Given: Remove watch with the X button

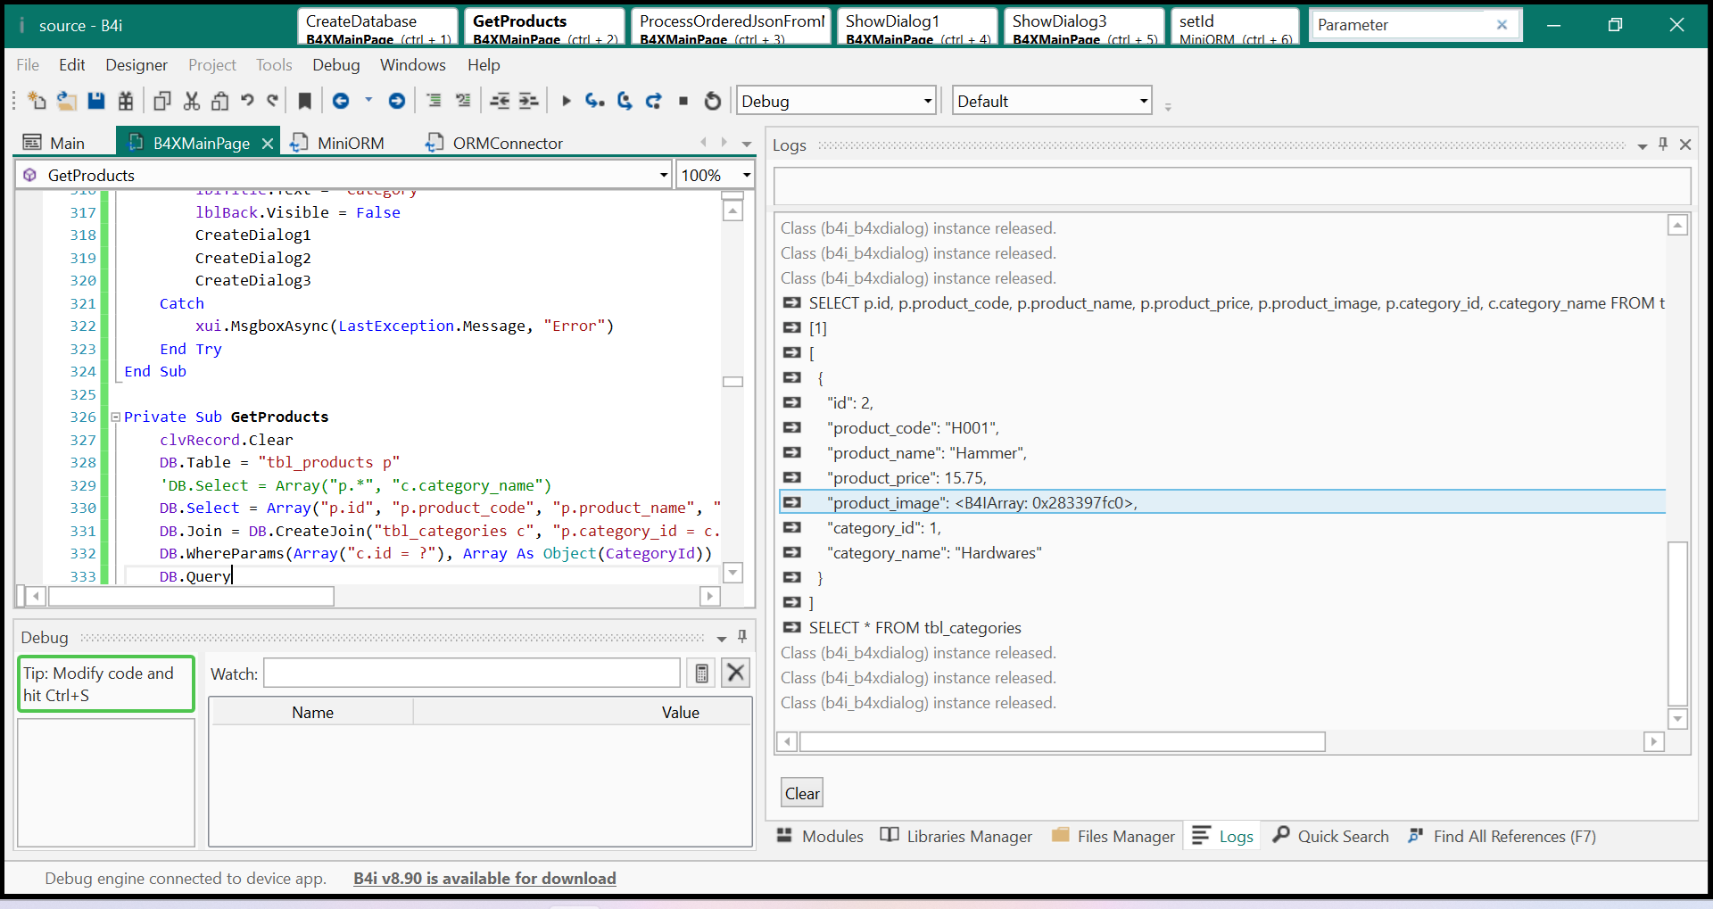Looking at the screenshot, I should (x=735, y=673).
